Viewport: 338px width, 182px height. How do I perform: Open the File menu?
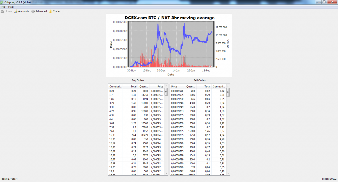(3, 7)
